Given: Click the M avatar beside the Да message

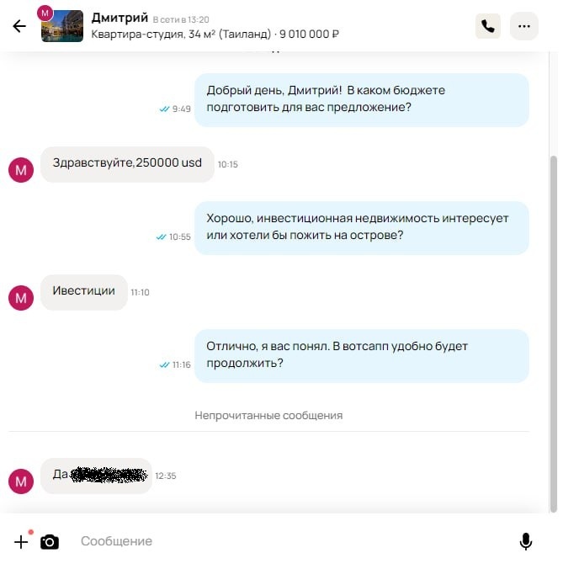Looking at the screenshot, I should pyautogui.click(x=21, y=481).
